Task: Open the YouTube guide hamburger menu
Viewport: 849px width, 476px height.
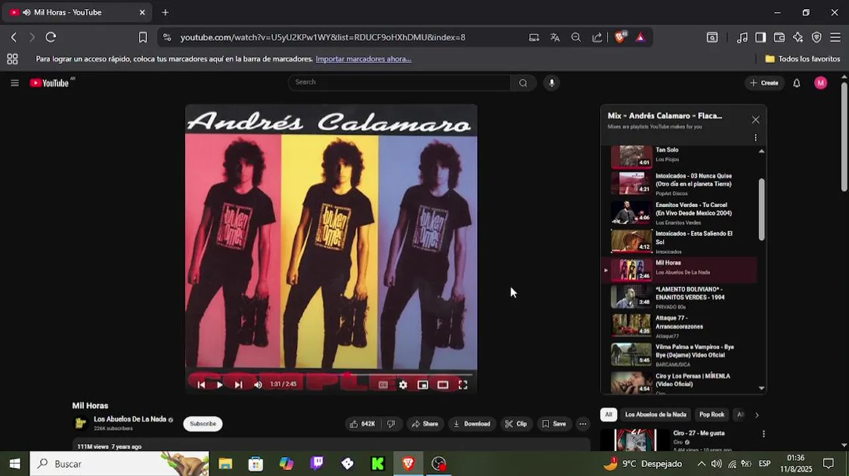Action: [x=15, y=83]
